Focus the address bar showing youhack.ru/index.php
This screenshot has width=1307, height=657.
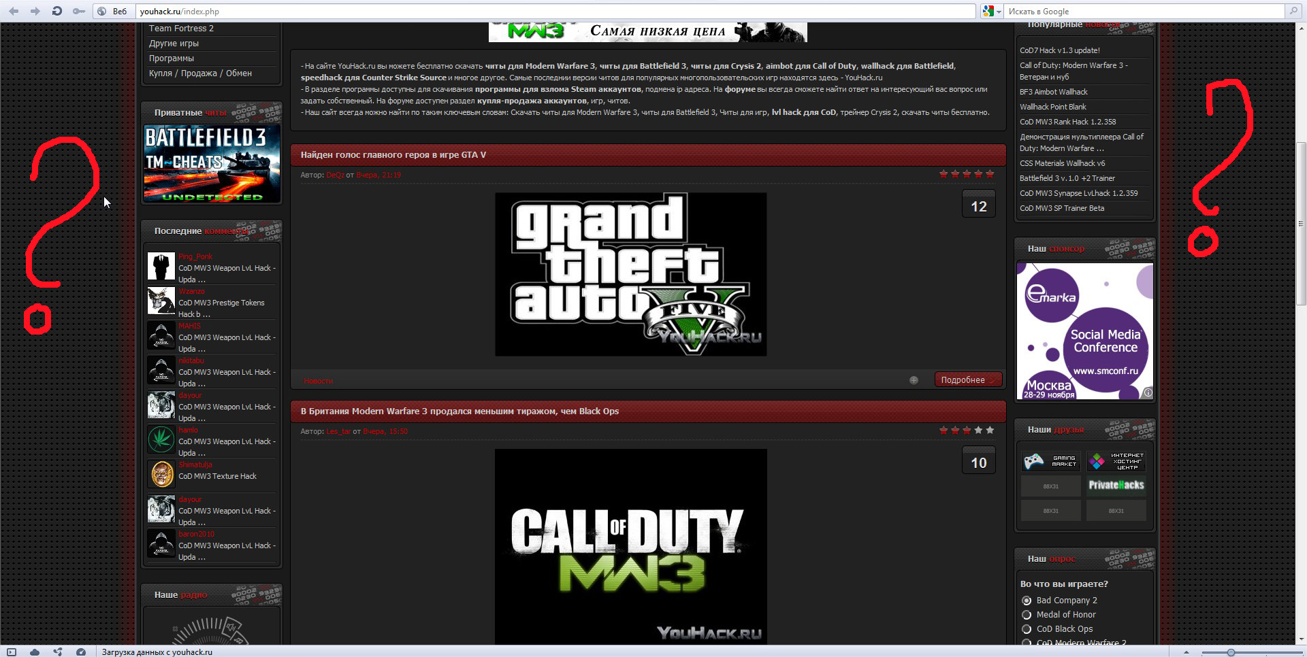555,12
